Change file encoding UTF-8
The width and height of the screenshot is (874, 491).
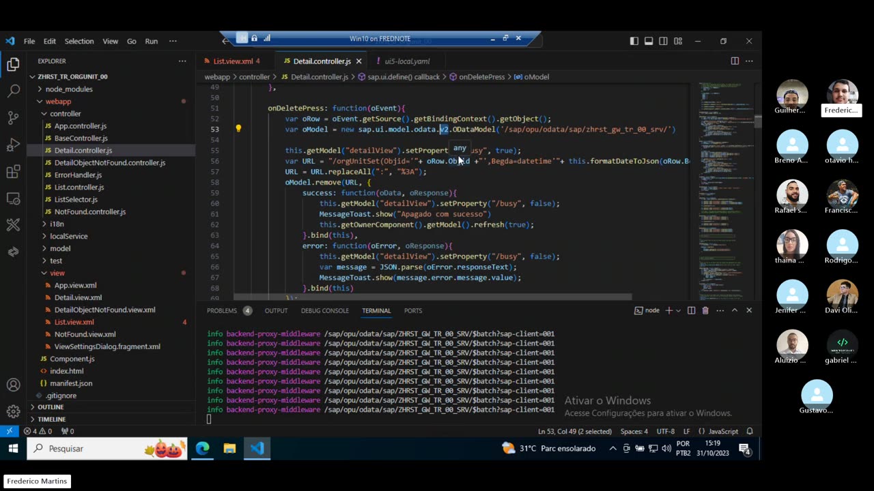666,431
